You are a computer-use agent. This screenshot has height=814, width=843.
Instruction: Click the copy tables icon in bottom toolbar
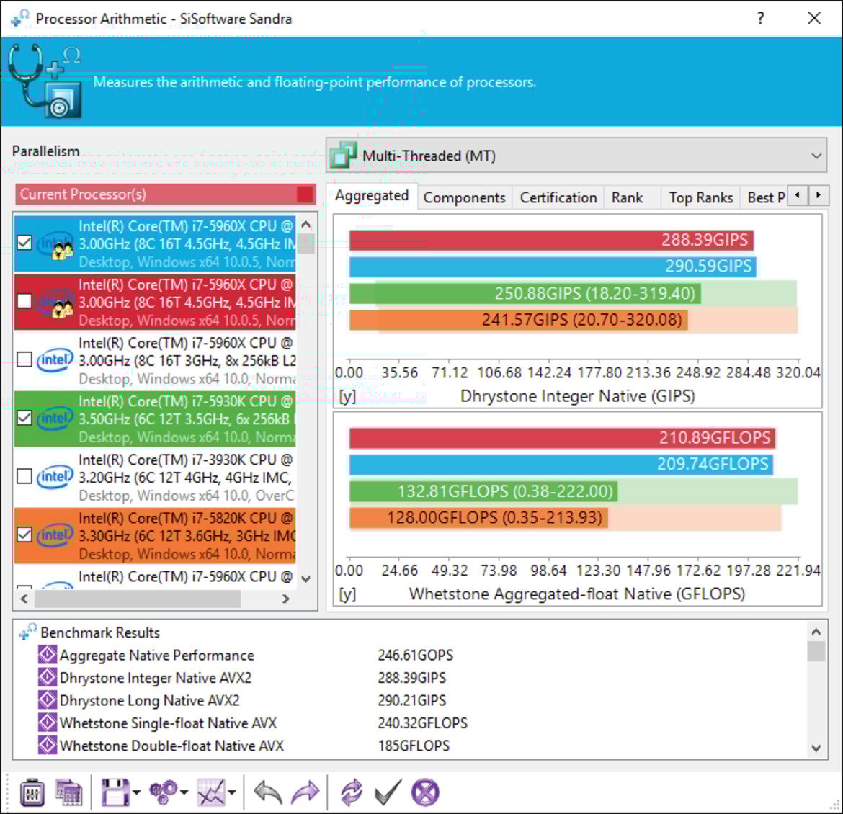click(69, 792)
